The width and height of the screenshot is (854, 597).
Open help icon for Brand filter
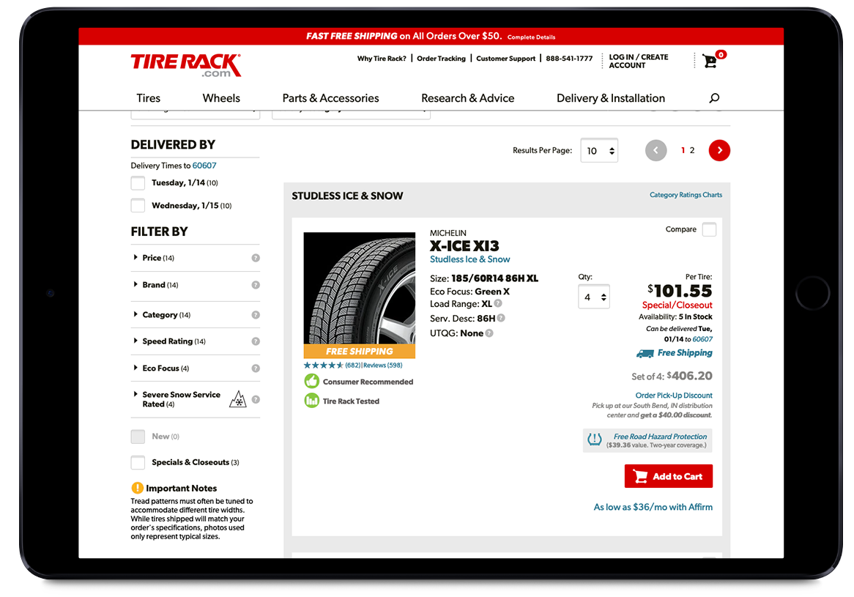click(256, 285)
